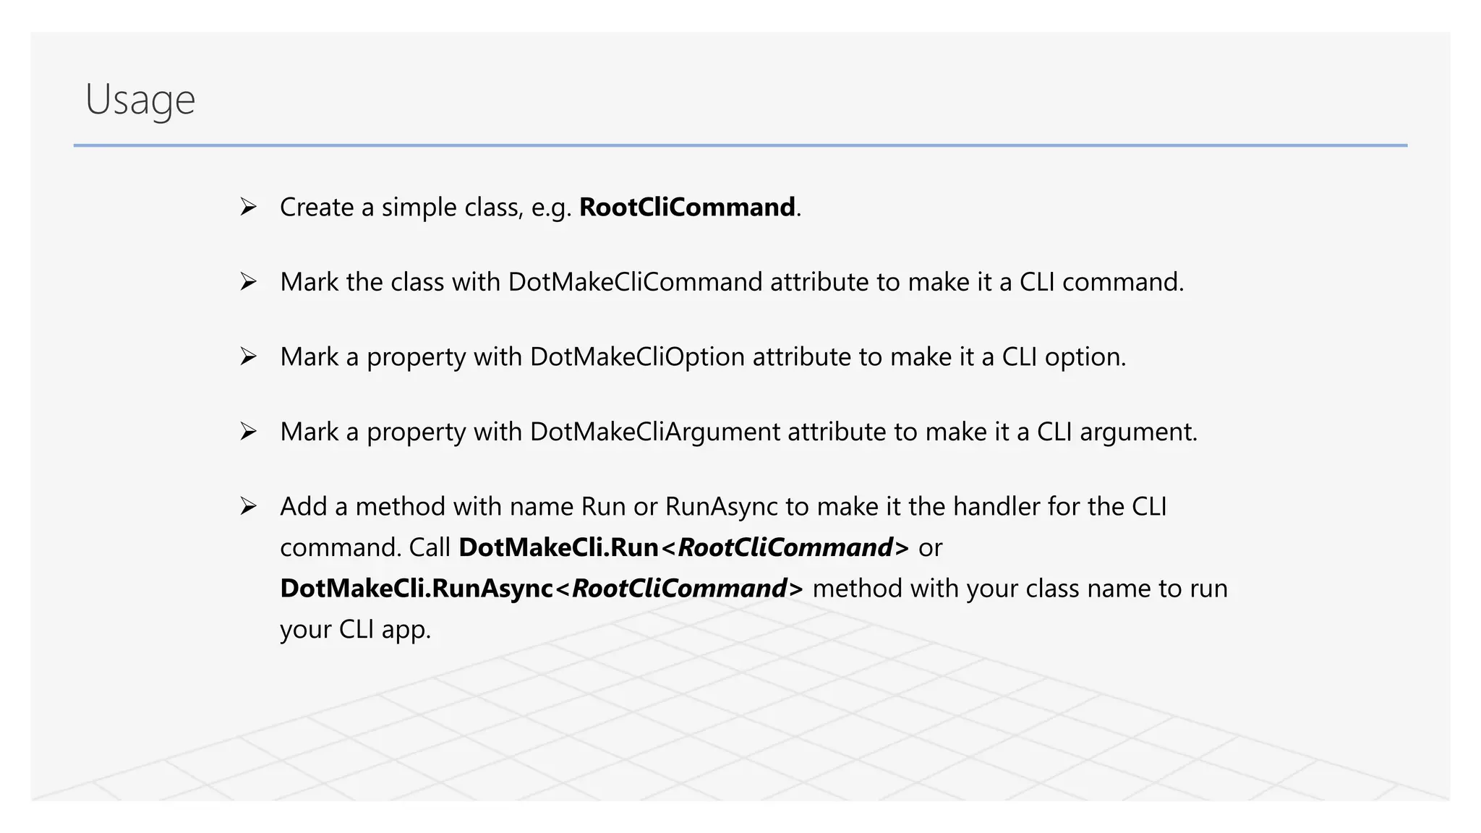The width and height of the screenshot is (1481, 833).
Task: Click the bold 'RootCliCommand' text in first bullet
Action: pyautogui.click(x=687, y=208)
